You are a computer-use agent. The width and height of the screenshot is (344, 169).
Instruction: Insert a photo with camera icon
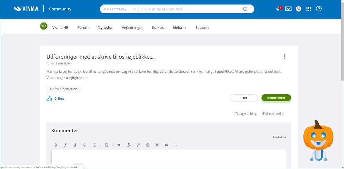(157, 145)
